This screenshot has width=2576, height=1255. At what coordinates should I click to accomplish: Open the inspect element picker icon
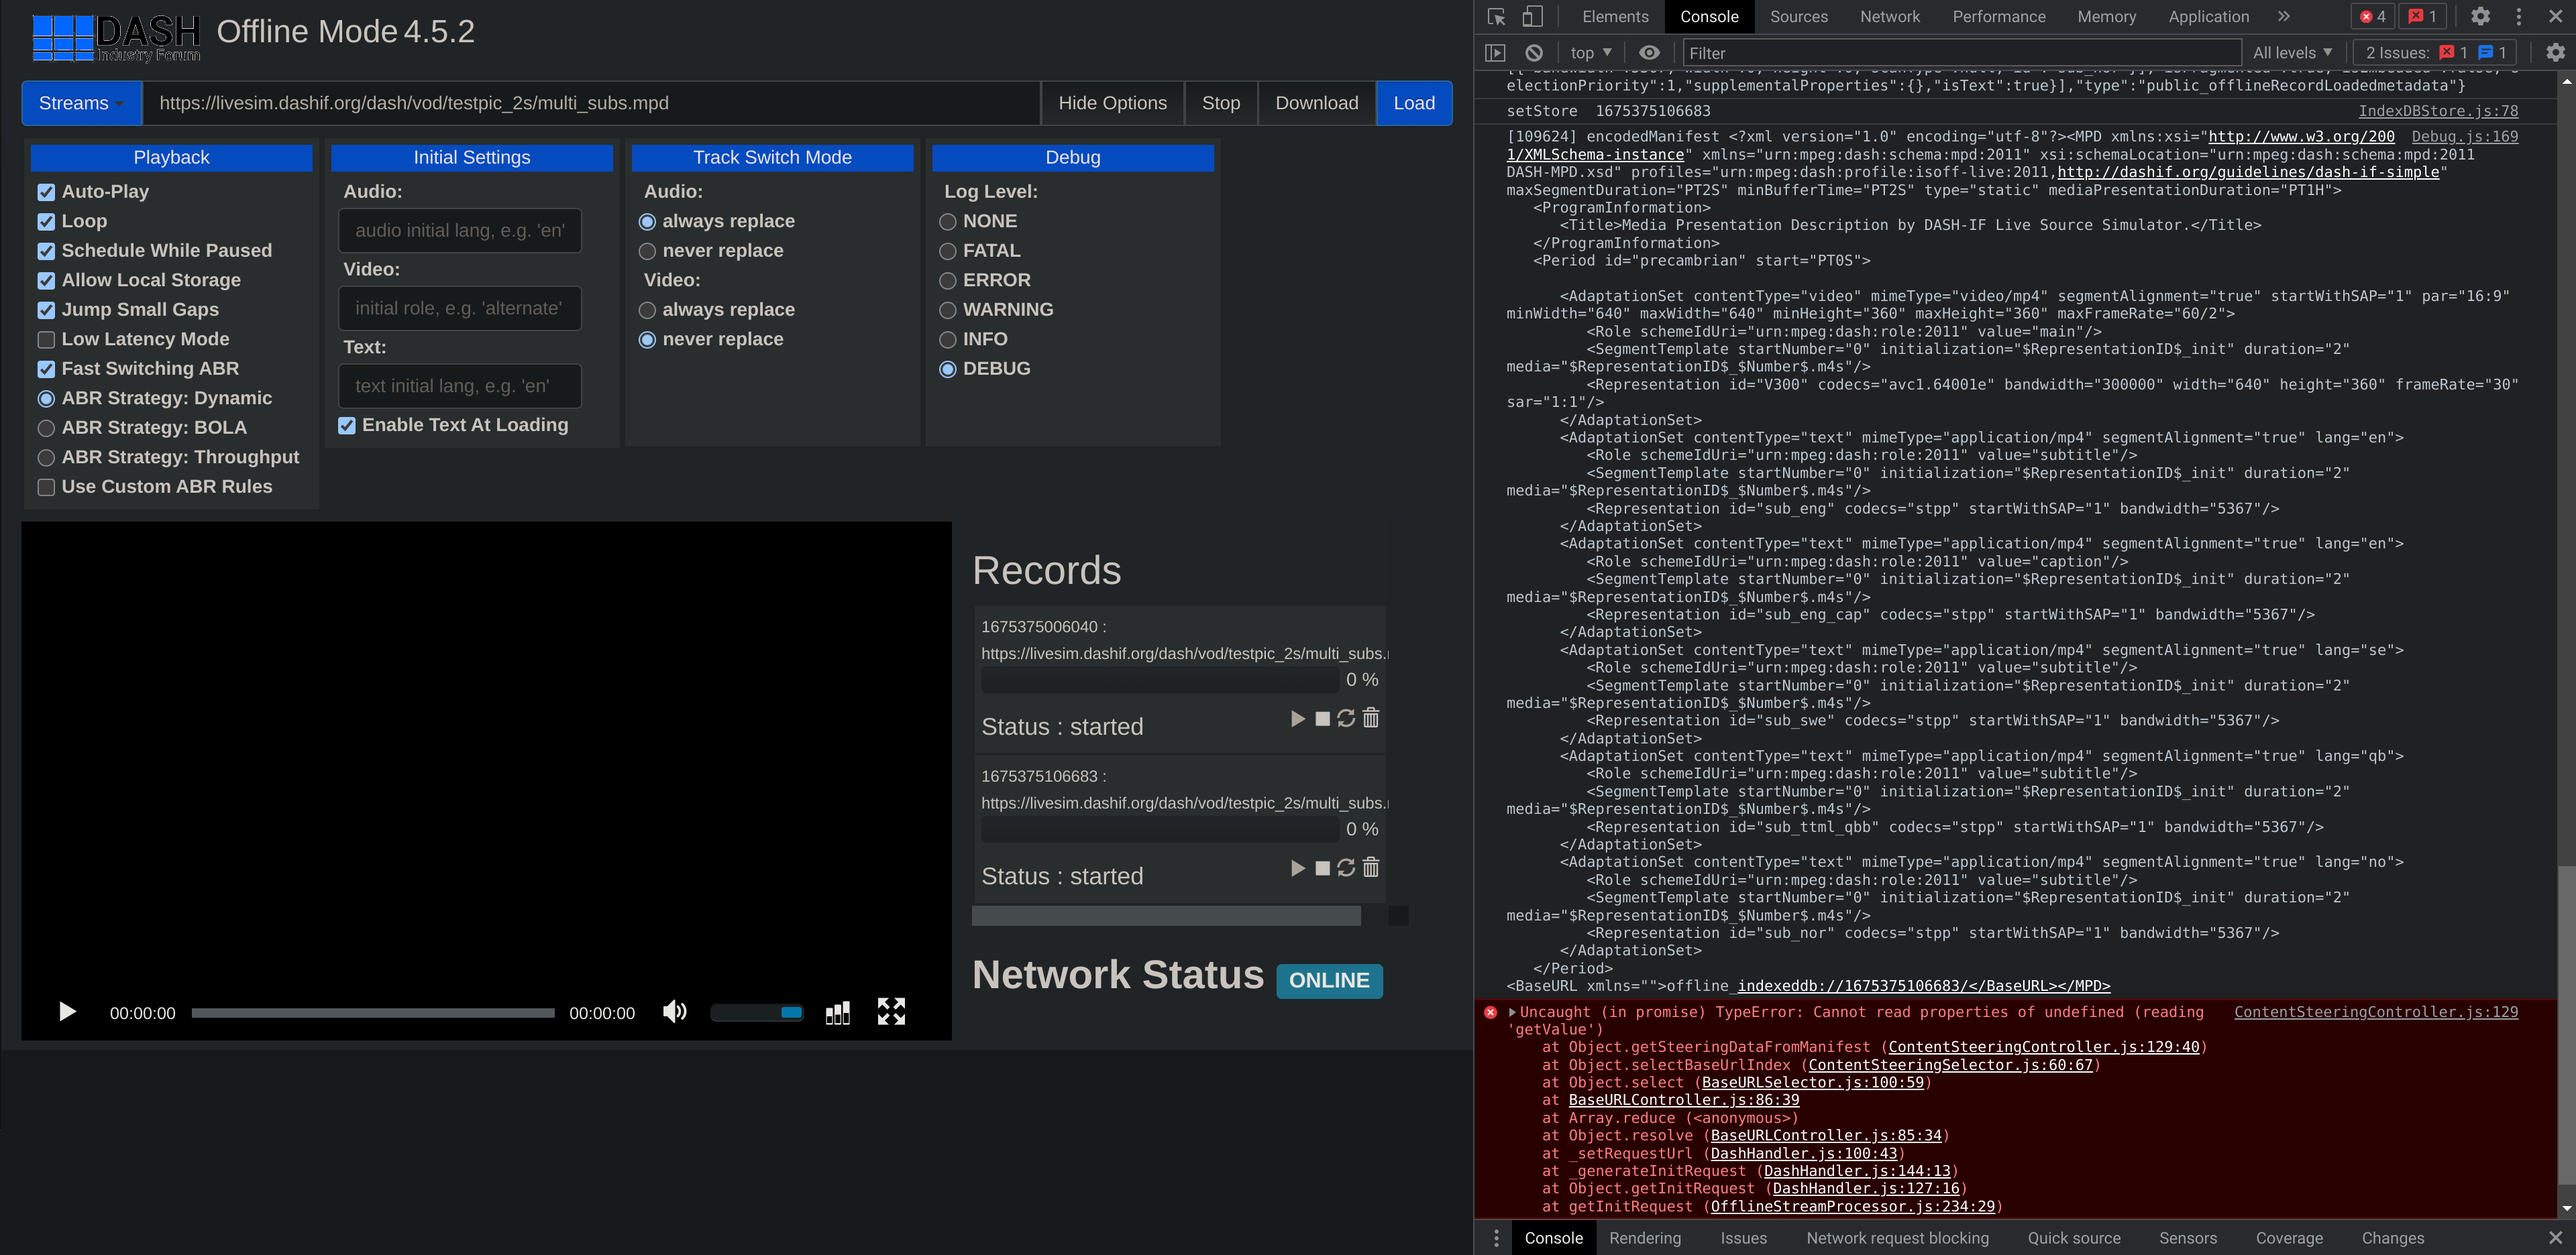click(1496, 16)
